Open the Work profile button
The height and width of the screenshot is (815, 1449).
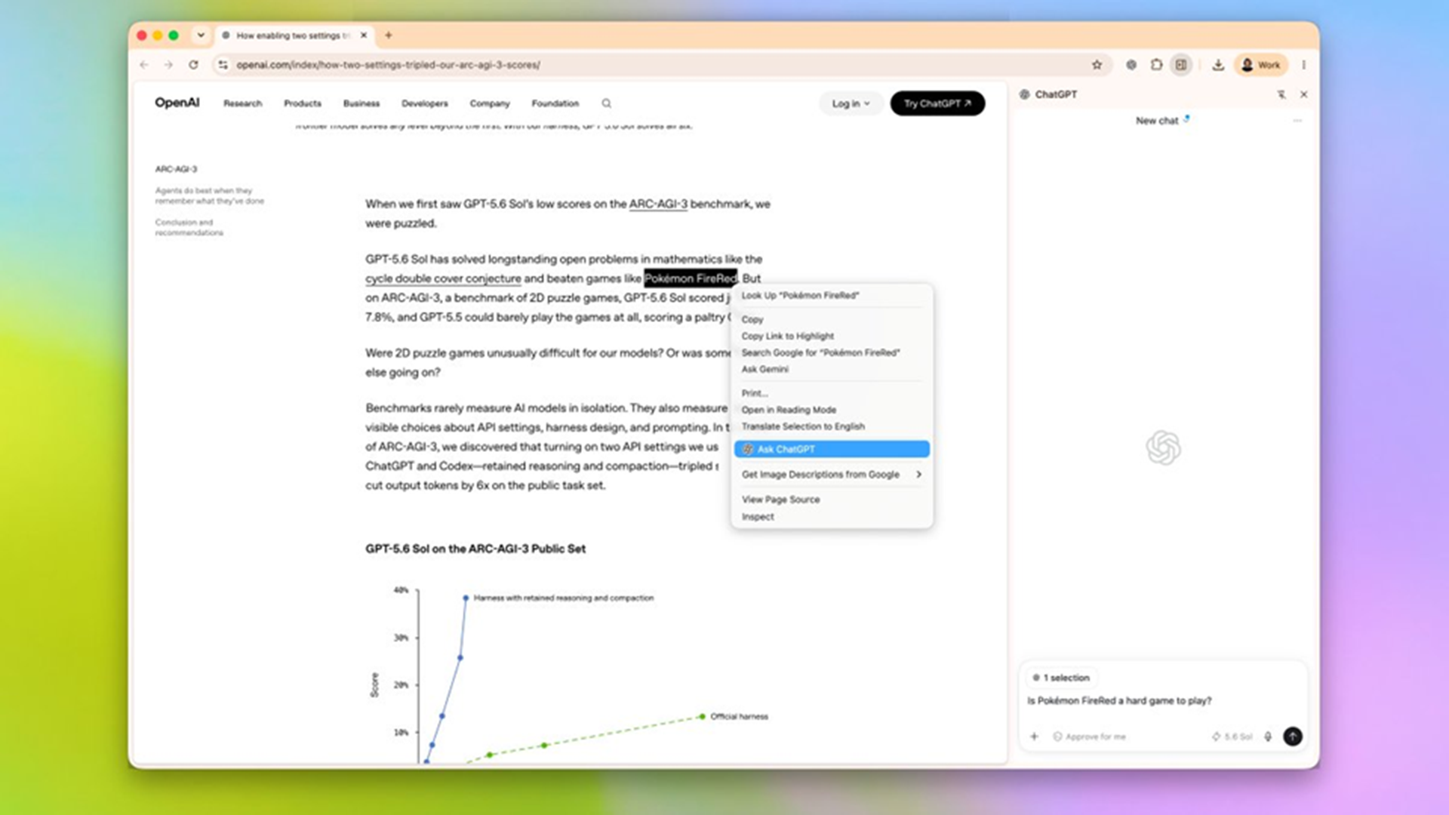click(x=1261, y=65)
